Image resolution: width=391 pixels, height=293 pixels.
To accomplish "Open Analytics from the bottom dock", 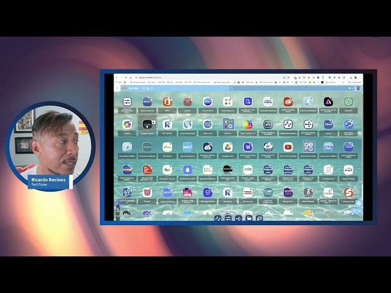I will tap(217, 219).
